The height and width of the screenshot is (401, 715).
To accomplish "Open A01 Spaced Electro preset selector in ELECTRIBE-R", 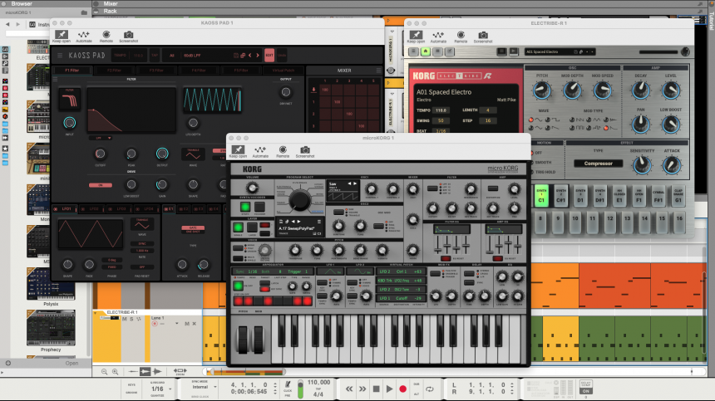I will (560, 51).
